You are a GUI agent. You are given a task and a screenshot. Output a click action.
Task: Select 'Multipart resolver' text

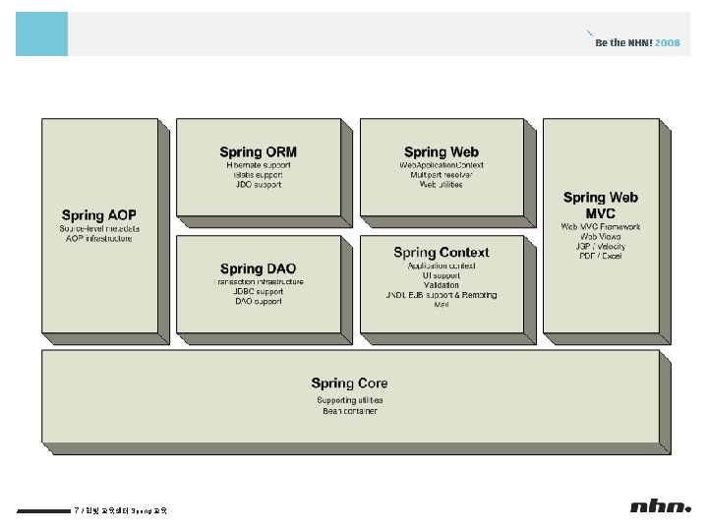tap(442, 175)
